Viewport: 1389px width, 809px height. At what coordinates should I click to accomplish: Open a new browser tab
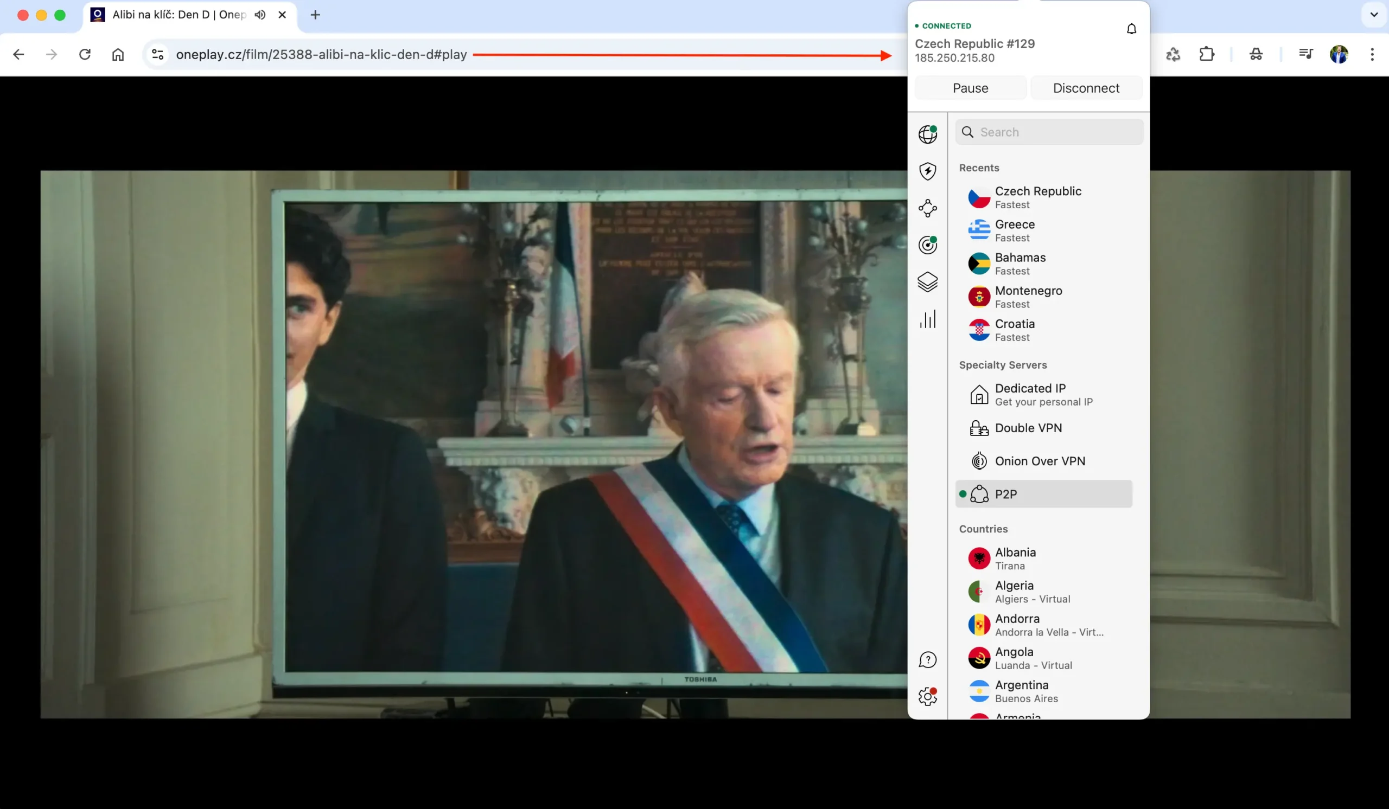point(315,15)
